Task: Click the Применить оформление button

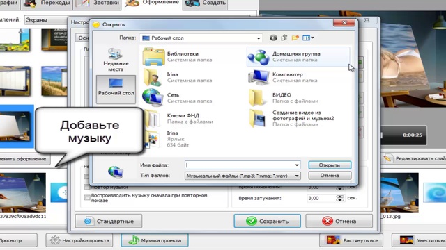Action: [x=25, y=159]
